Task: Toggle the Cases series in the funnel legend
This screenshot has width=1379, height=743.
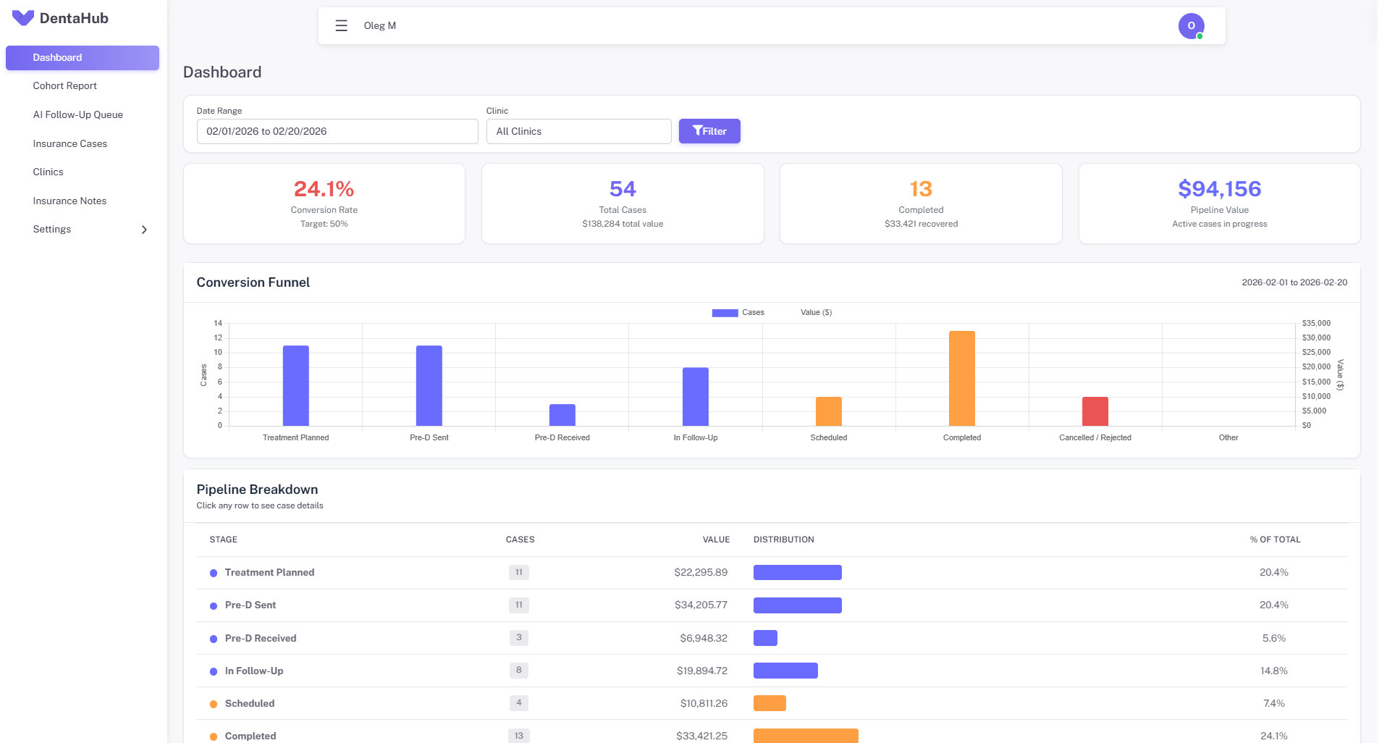Action: point(738,312)
